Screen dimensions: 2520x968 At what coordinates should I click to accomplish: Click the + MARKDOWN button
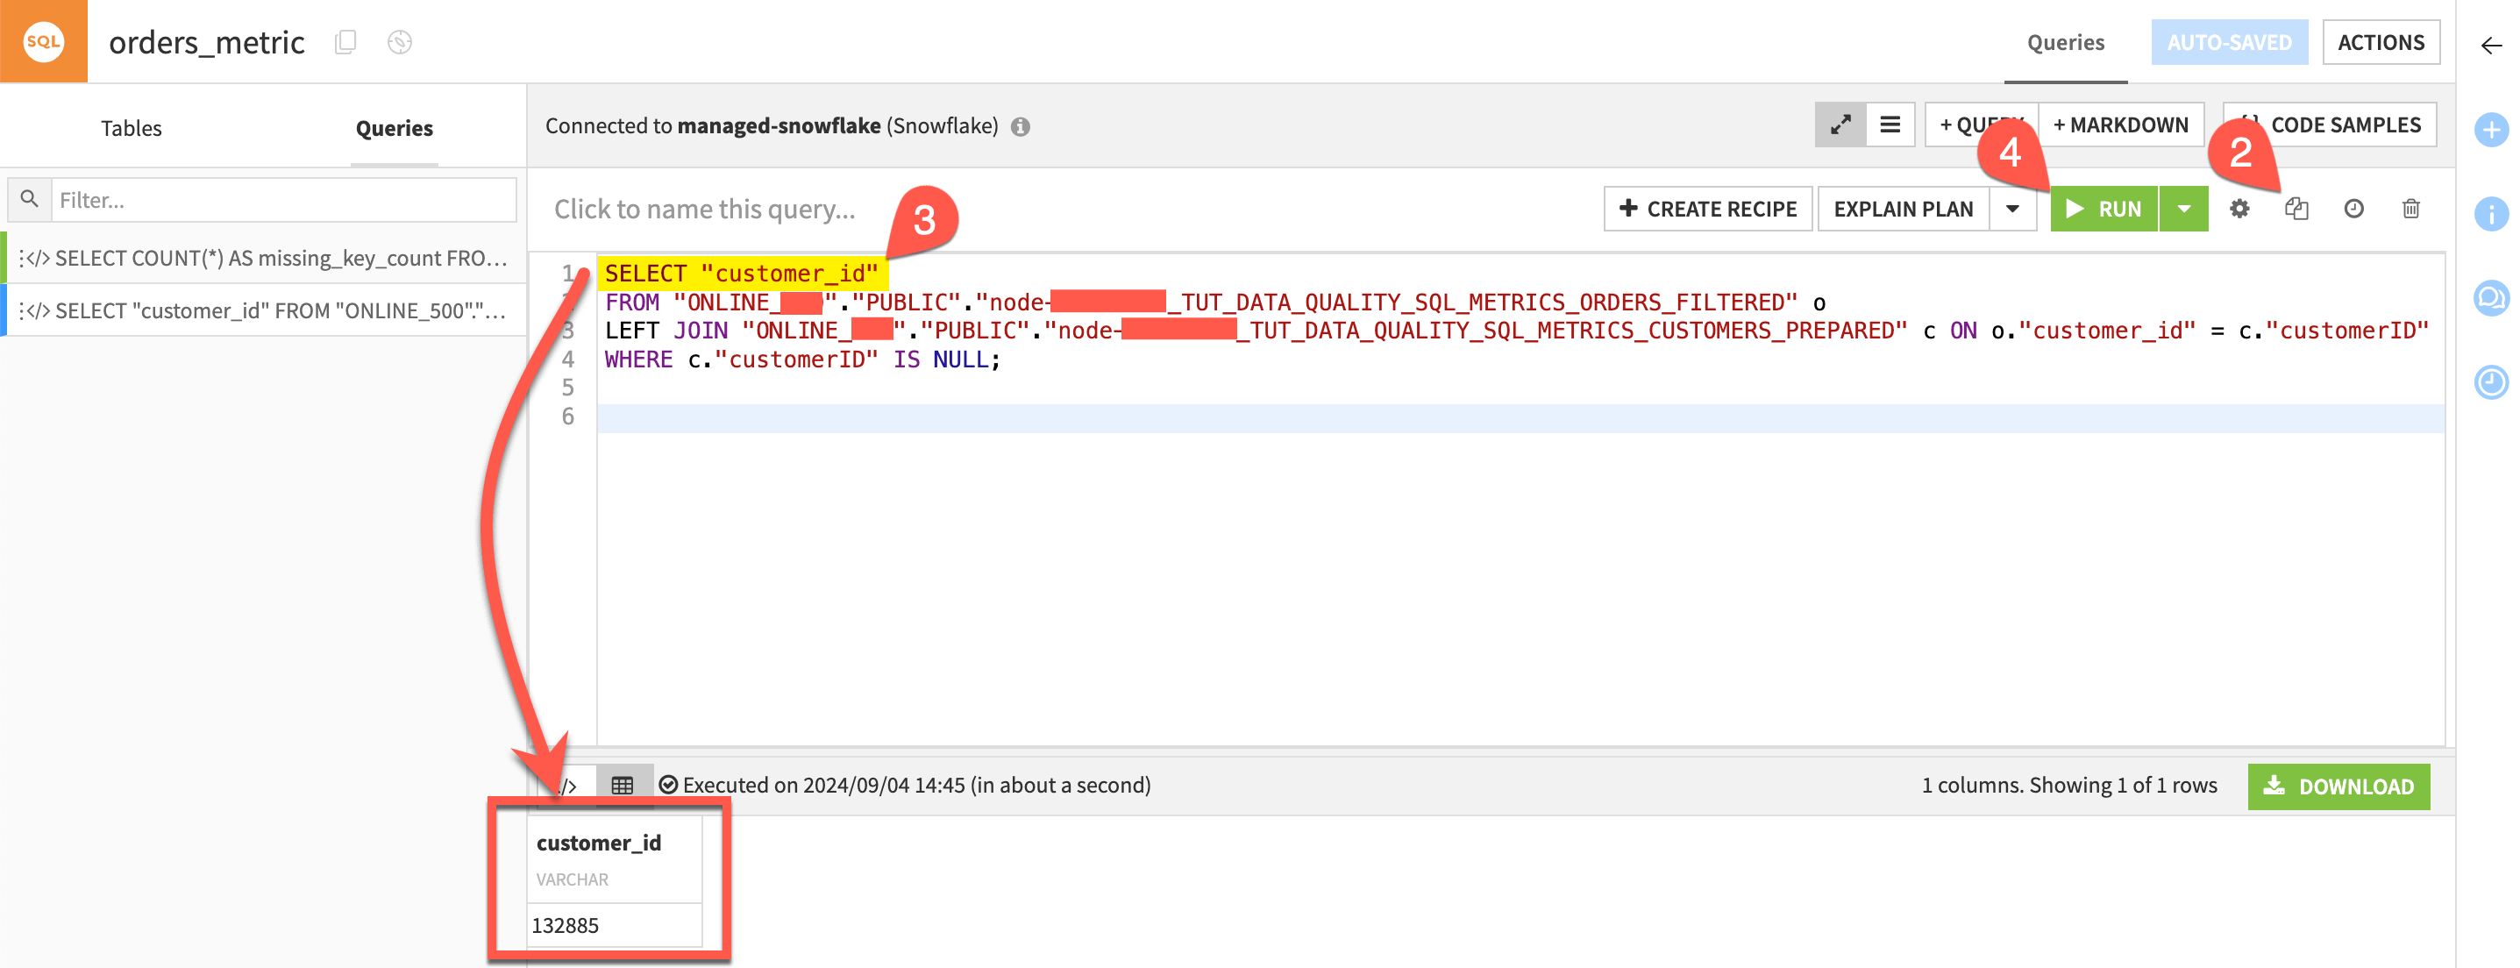tap(2121, 124)
